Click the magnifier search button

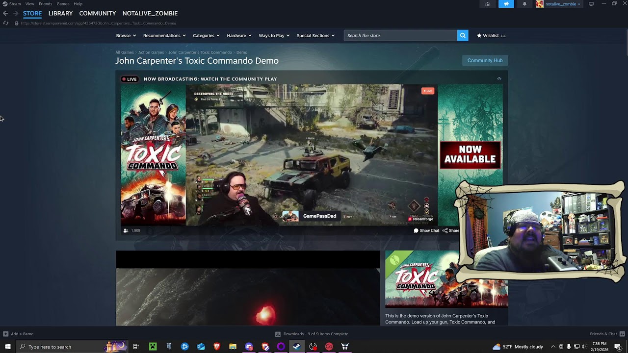(463, 35)
